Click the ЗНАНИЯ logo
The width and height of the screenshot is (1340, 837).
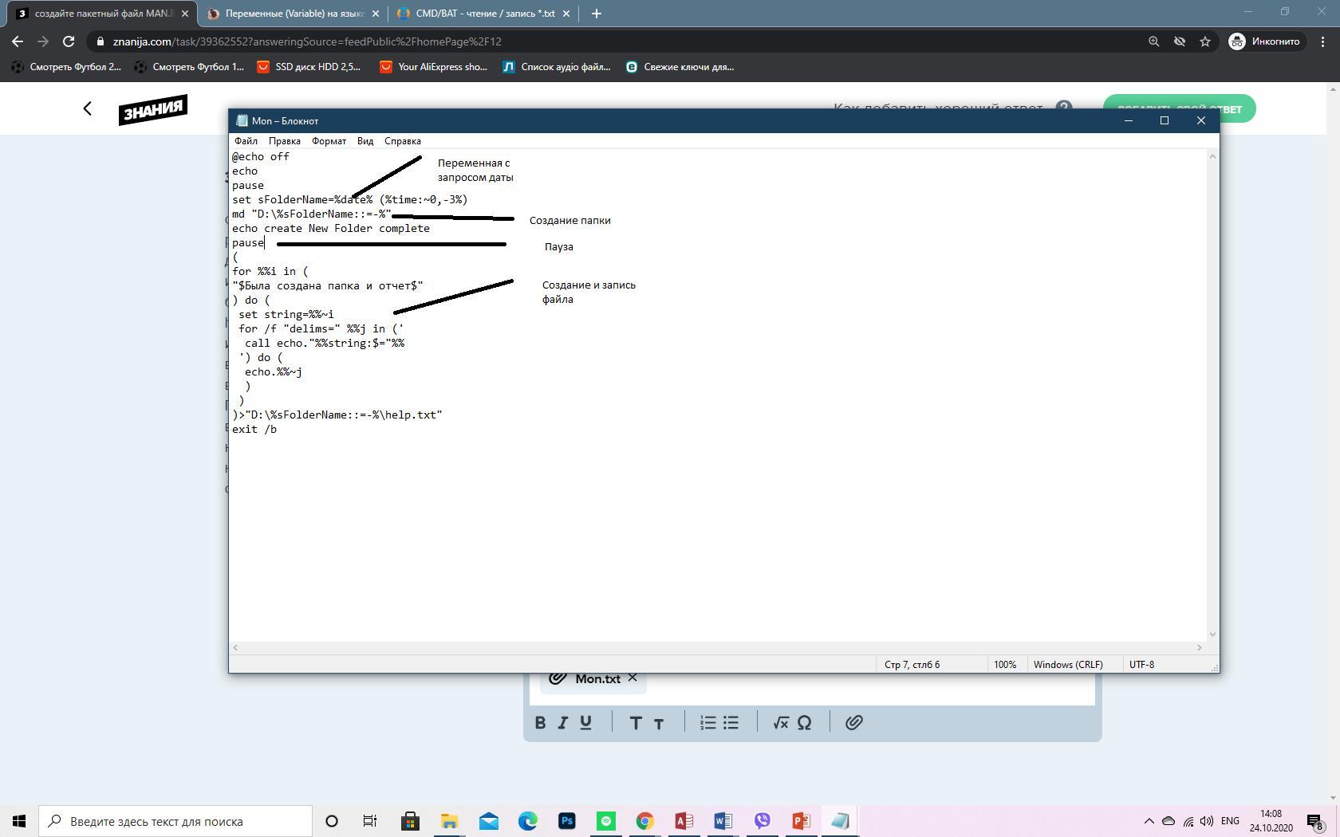tap(153, 109)
